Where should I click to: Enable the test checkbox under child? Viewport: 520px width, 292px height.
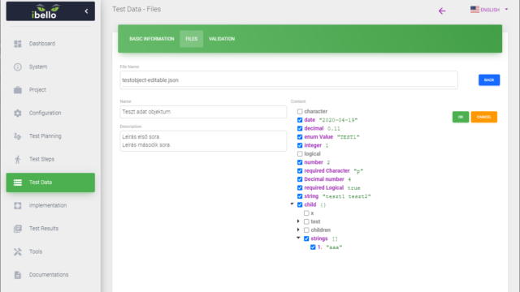click(x=306, y=221)
